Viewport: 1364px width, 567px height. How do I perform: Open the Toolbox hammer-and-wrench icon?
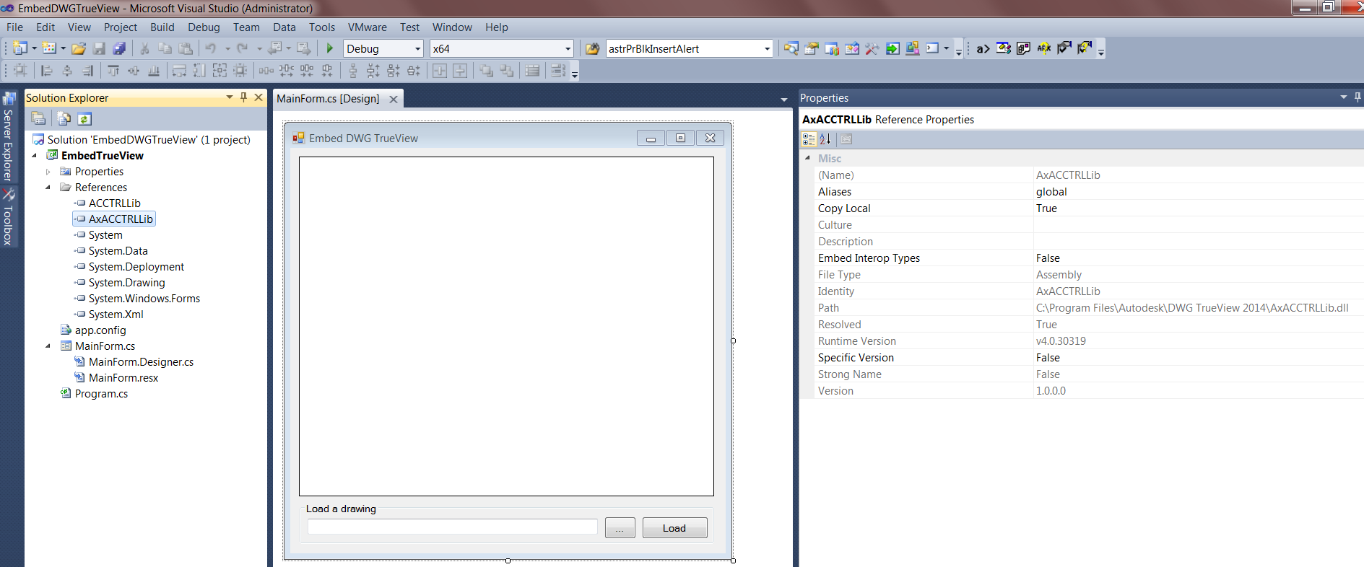[x=872, y=48]
